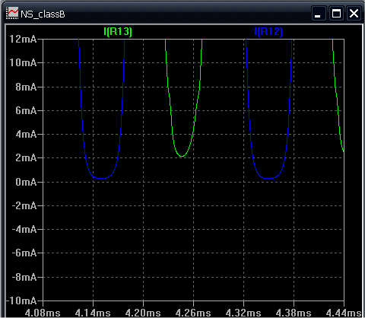Close the NS_classB plot window

pos(354,13)
